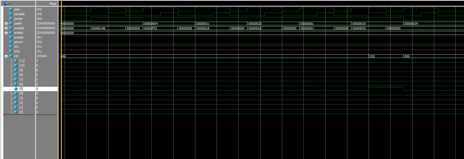Select the pwdata signal name

19,28
